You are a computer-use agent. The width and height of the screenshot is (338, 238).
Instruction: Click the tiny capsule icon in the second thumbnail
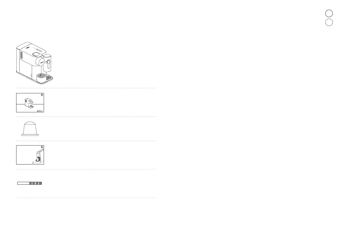tap(33, 163)
